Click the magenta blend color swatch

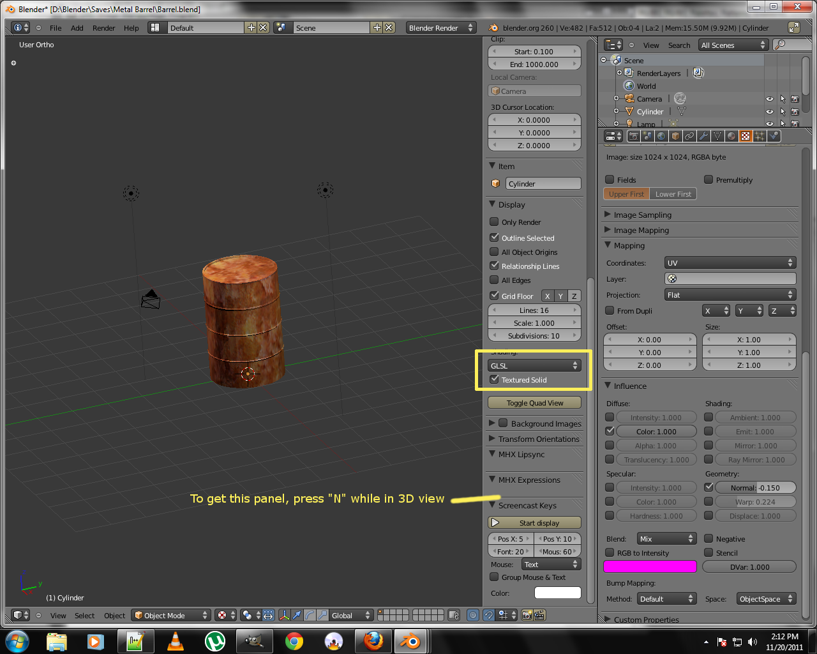(x=650, y=567)
